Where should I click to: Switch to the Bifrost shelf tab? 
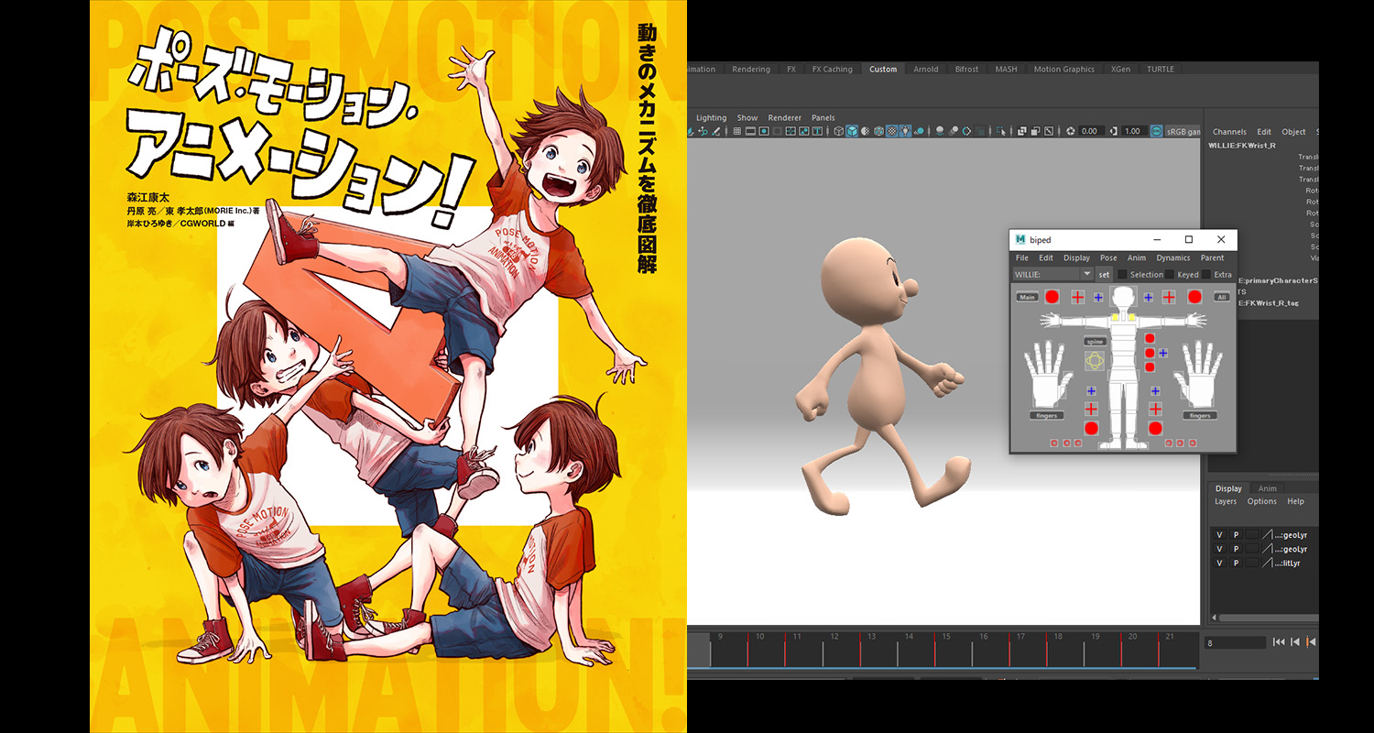966,69
